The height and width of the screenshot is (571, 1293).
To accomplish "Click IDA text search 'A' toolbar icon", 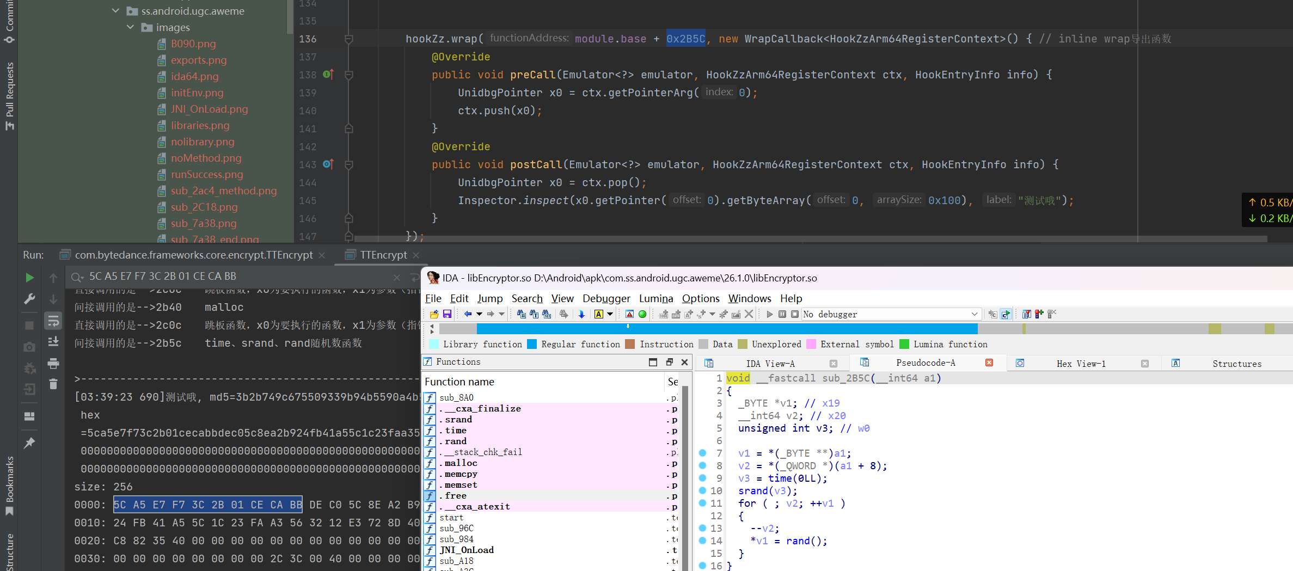I will [598, 314].
